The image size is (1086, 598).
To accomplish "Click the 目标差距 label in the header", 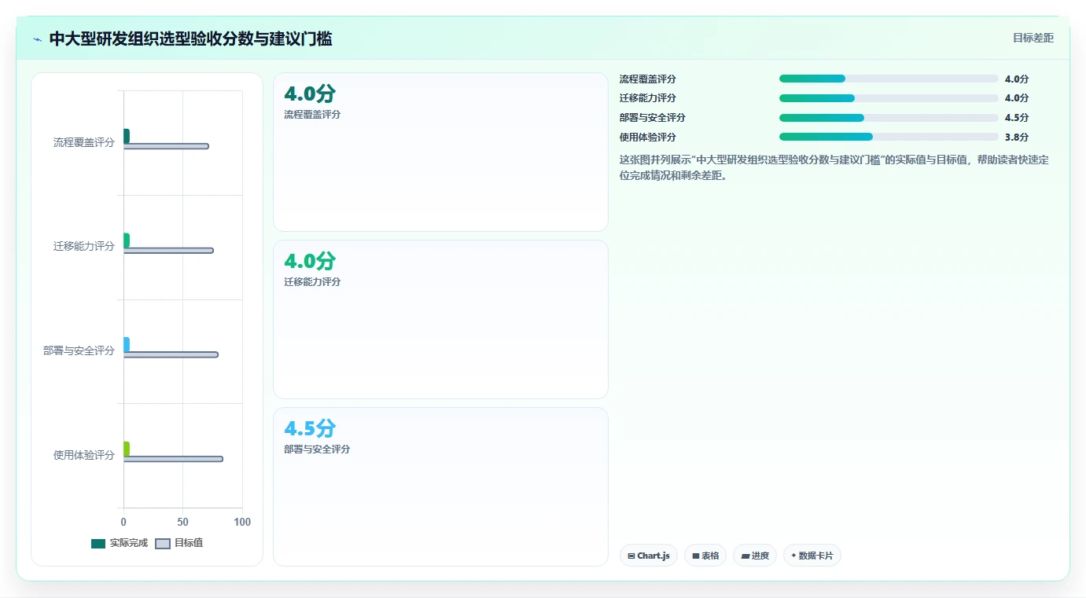I will click(1033, 38).
